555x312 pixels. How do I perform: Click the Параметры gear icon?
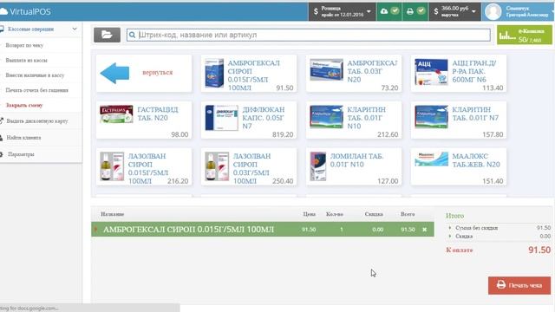[2, 154]
